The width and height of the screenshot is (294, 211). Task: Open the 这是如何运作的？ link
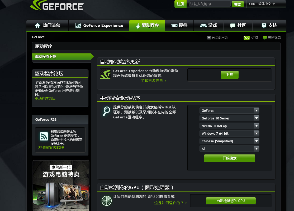(x=171, y=203)
